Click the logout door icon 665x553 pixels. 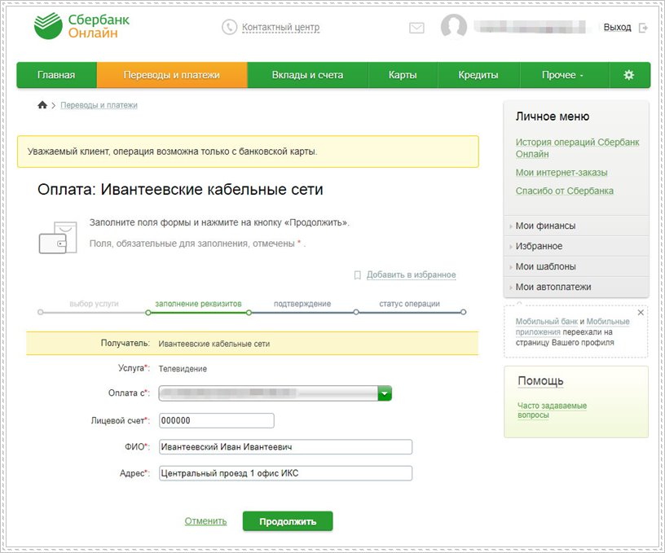pos(643,28)
